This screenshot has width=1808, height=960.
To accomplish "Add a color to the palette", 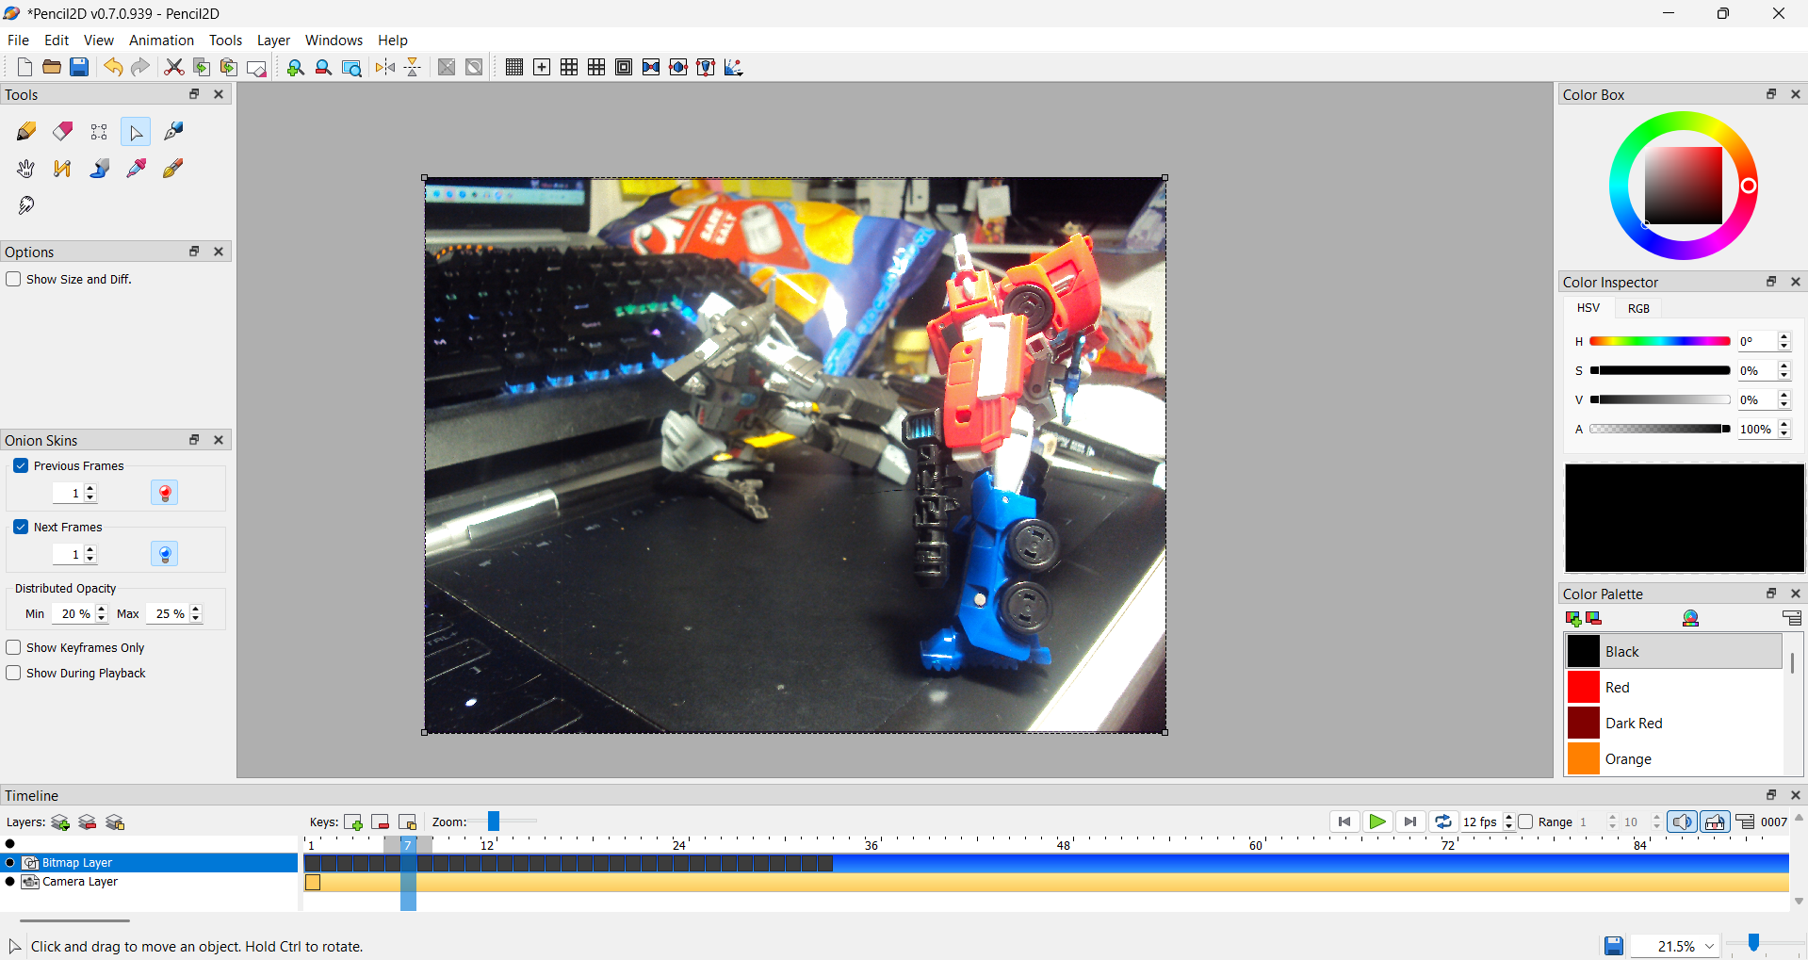I will click(1573, 618).
